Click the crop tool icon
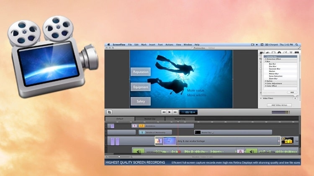314x176 pixels. click(x=109, y=112)
